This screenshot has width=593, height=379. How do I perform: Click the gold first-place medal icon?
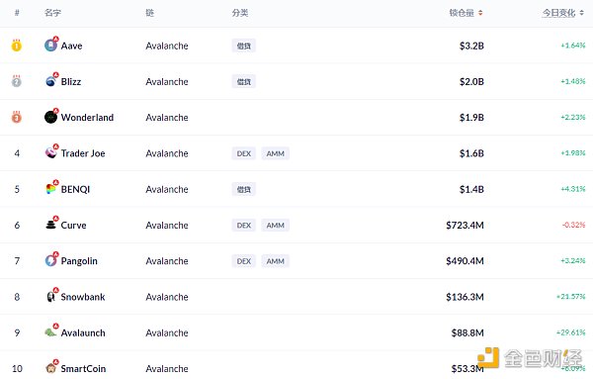(17, 46)
